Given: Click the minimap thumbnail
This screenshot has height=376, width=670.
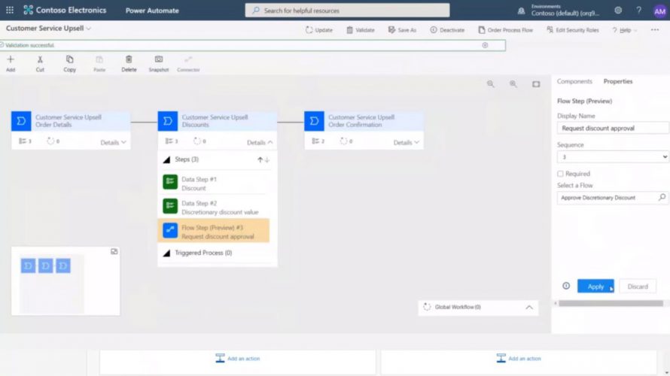Looking at the screenshot, I should 52,284.
